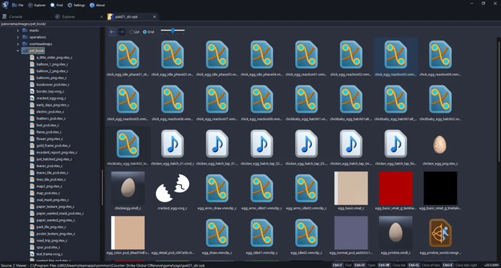Select chick_egg_reaction06 animation clip icon
501x268 pixels.
(x=172, y=99)
